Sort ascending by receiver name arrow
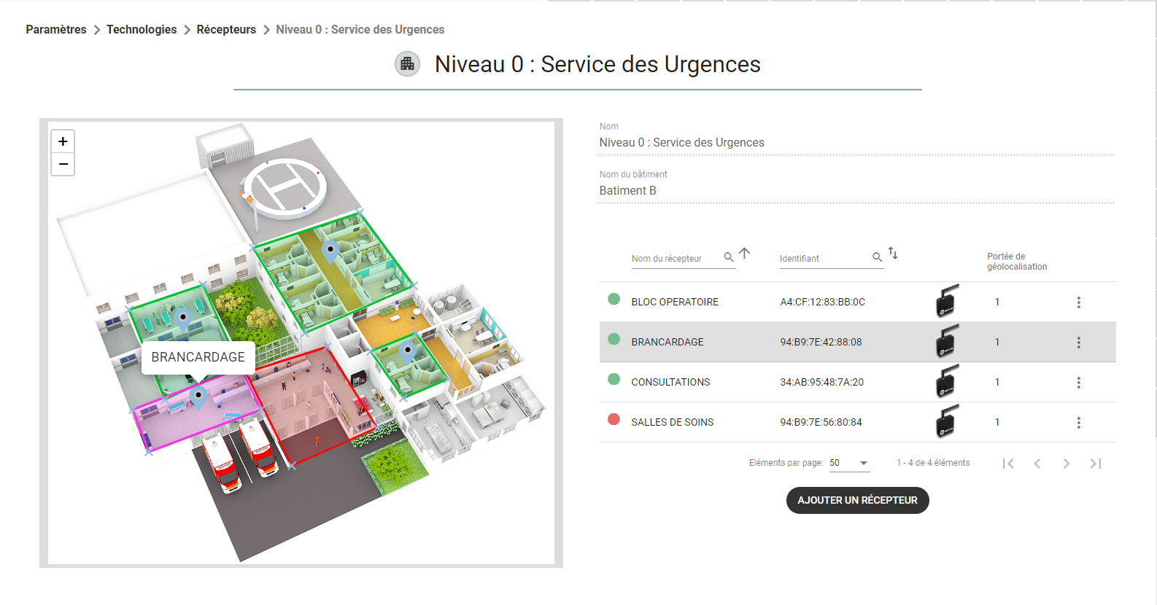 point(744,253)
